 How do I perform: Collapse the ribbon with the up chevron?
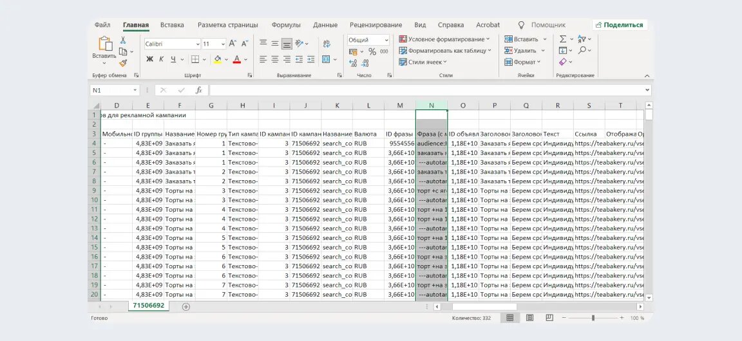click(x=647, y=76)
